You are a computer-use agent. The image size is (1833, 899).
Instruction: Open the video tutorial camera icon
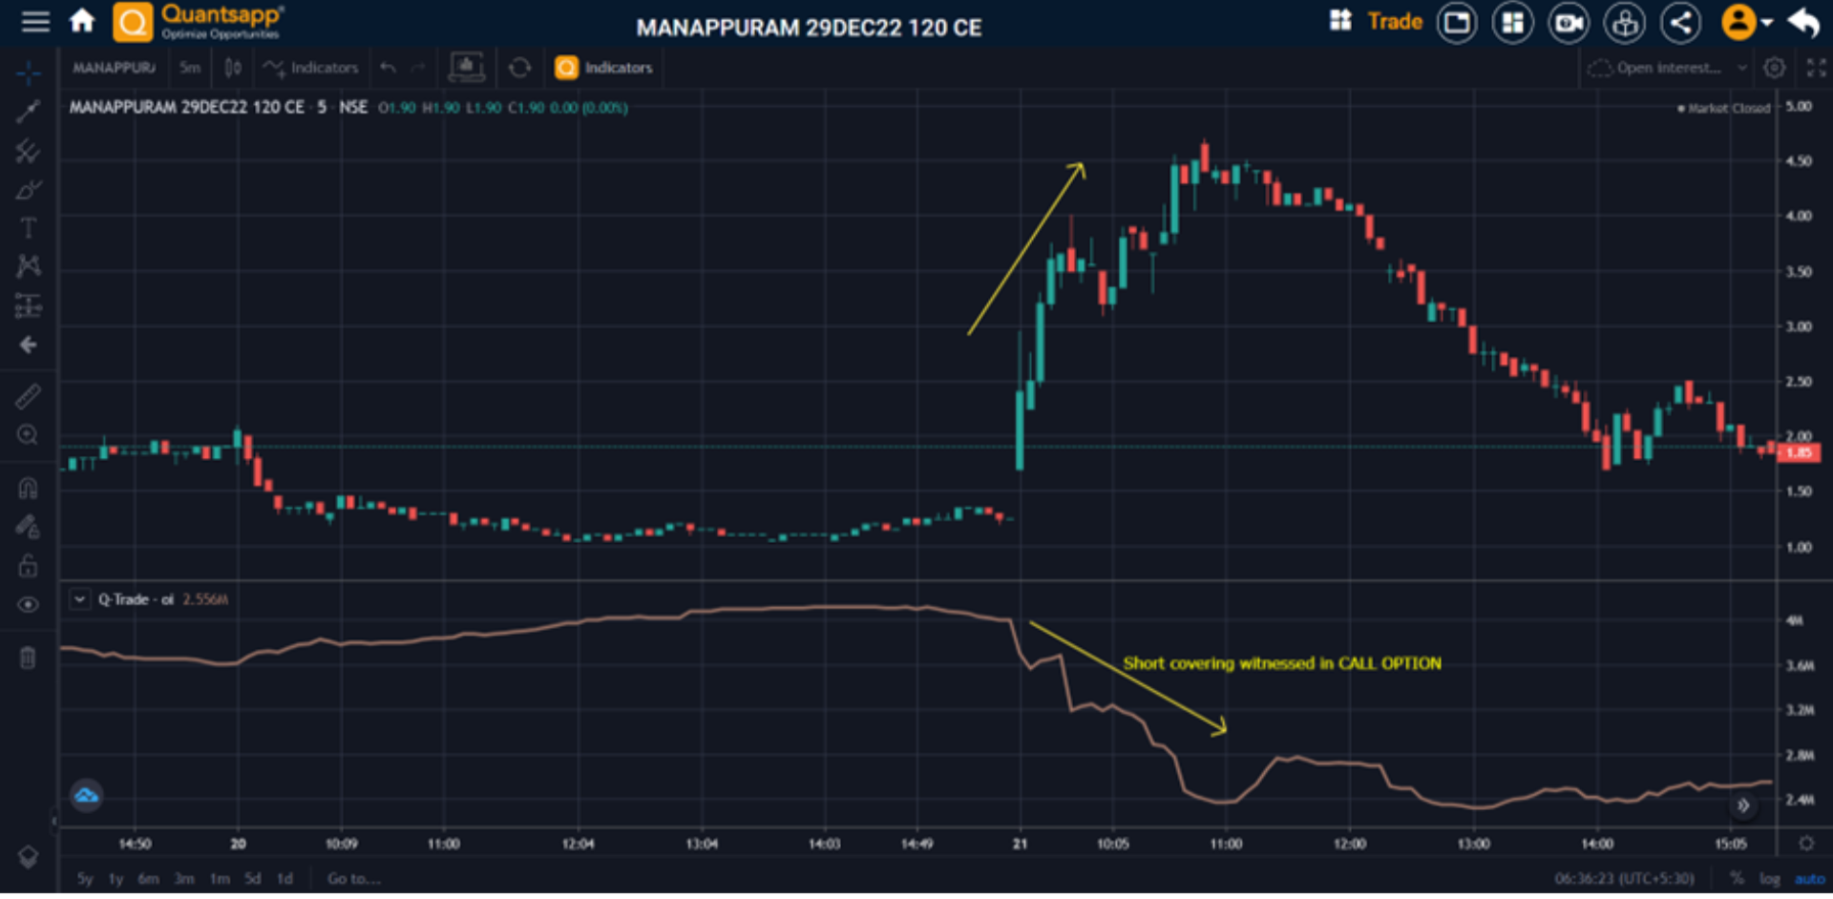[1569, 22]
